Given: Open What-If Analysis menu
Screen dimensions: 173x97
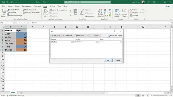Looking at the screenshot, I should point(117,13).
